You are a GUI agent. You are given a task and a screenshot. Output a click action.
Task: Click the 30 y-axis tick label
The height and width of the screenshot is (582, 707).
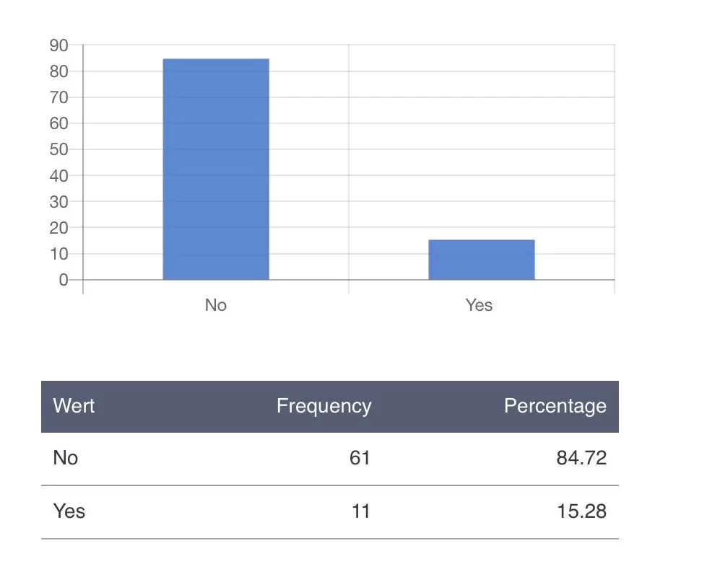click(58, 202)
